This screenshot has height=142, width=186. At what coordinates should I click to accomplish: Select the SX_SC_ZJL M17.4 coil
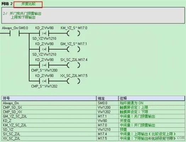click(73, 65)
